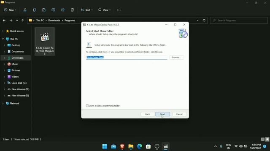Go back with the Explorer back arrow
Screen dimensions: 270x151
pyautogui.click(x=4, y=21)
